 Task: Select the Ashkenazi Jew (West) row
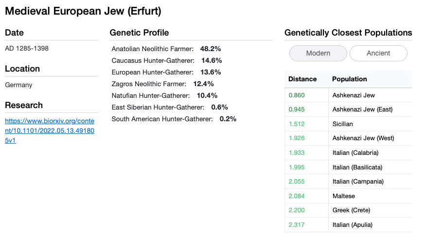[x=363, y=138]
